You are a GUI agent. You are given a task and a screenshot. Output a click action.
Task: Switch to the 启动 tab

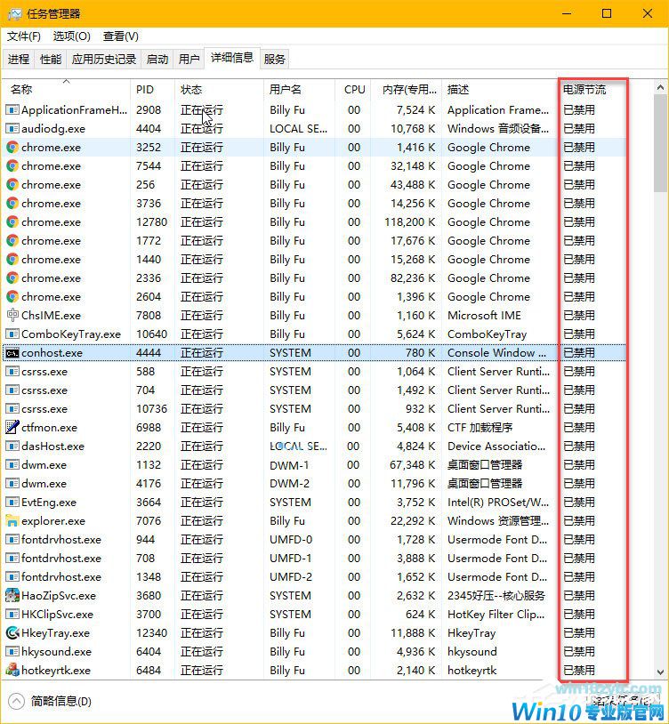pos(157,59)
